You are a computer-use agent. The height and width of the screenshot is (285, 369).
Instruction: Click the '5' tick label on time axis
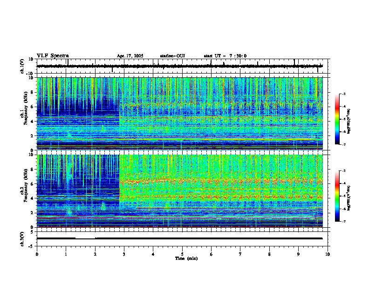[182, 254]
